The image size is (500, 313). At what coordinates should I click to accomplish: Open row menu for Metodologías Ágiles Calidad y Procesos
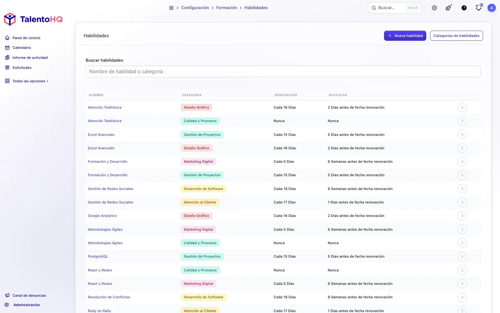click(462, 243)
